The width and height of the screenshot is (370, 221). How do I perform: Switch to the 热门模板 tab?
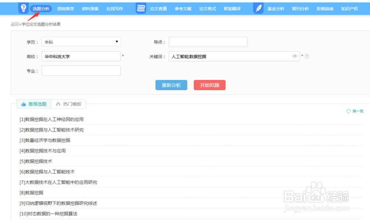(68, 104)
